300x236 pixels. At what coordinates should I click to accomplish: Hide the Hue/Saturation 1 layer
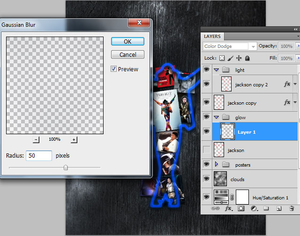206,197
